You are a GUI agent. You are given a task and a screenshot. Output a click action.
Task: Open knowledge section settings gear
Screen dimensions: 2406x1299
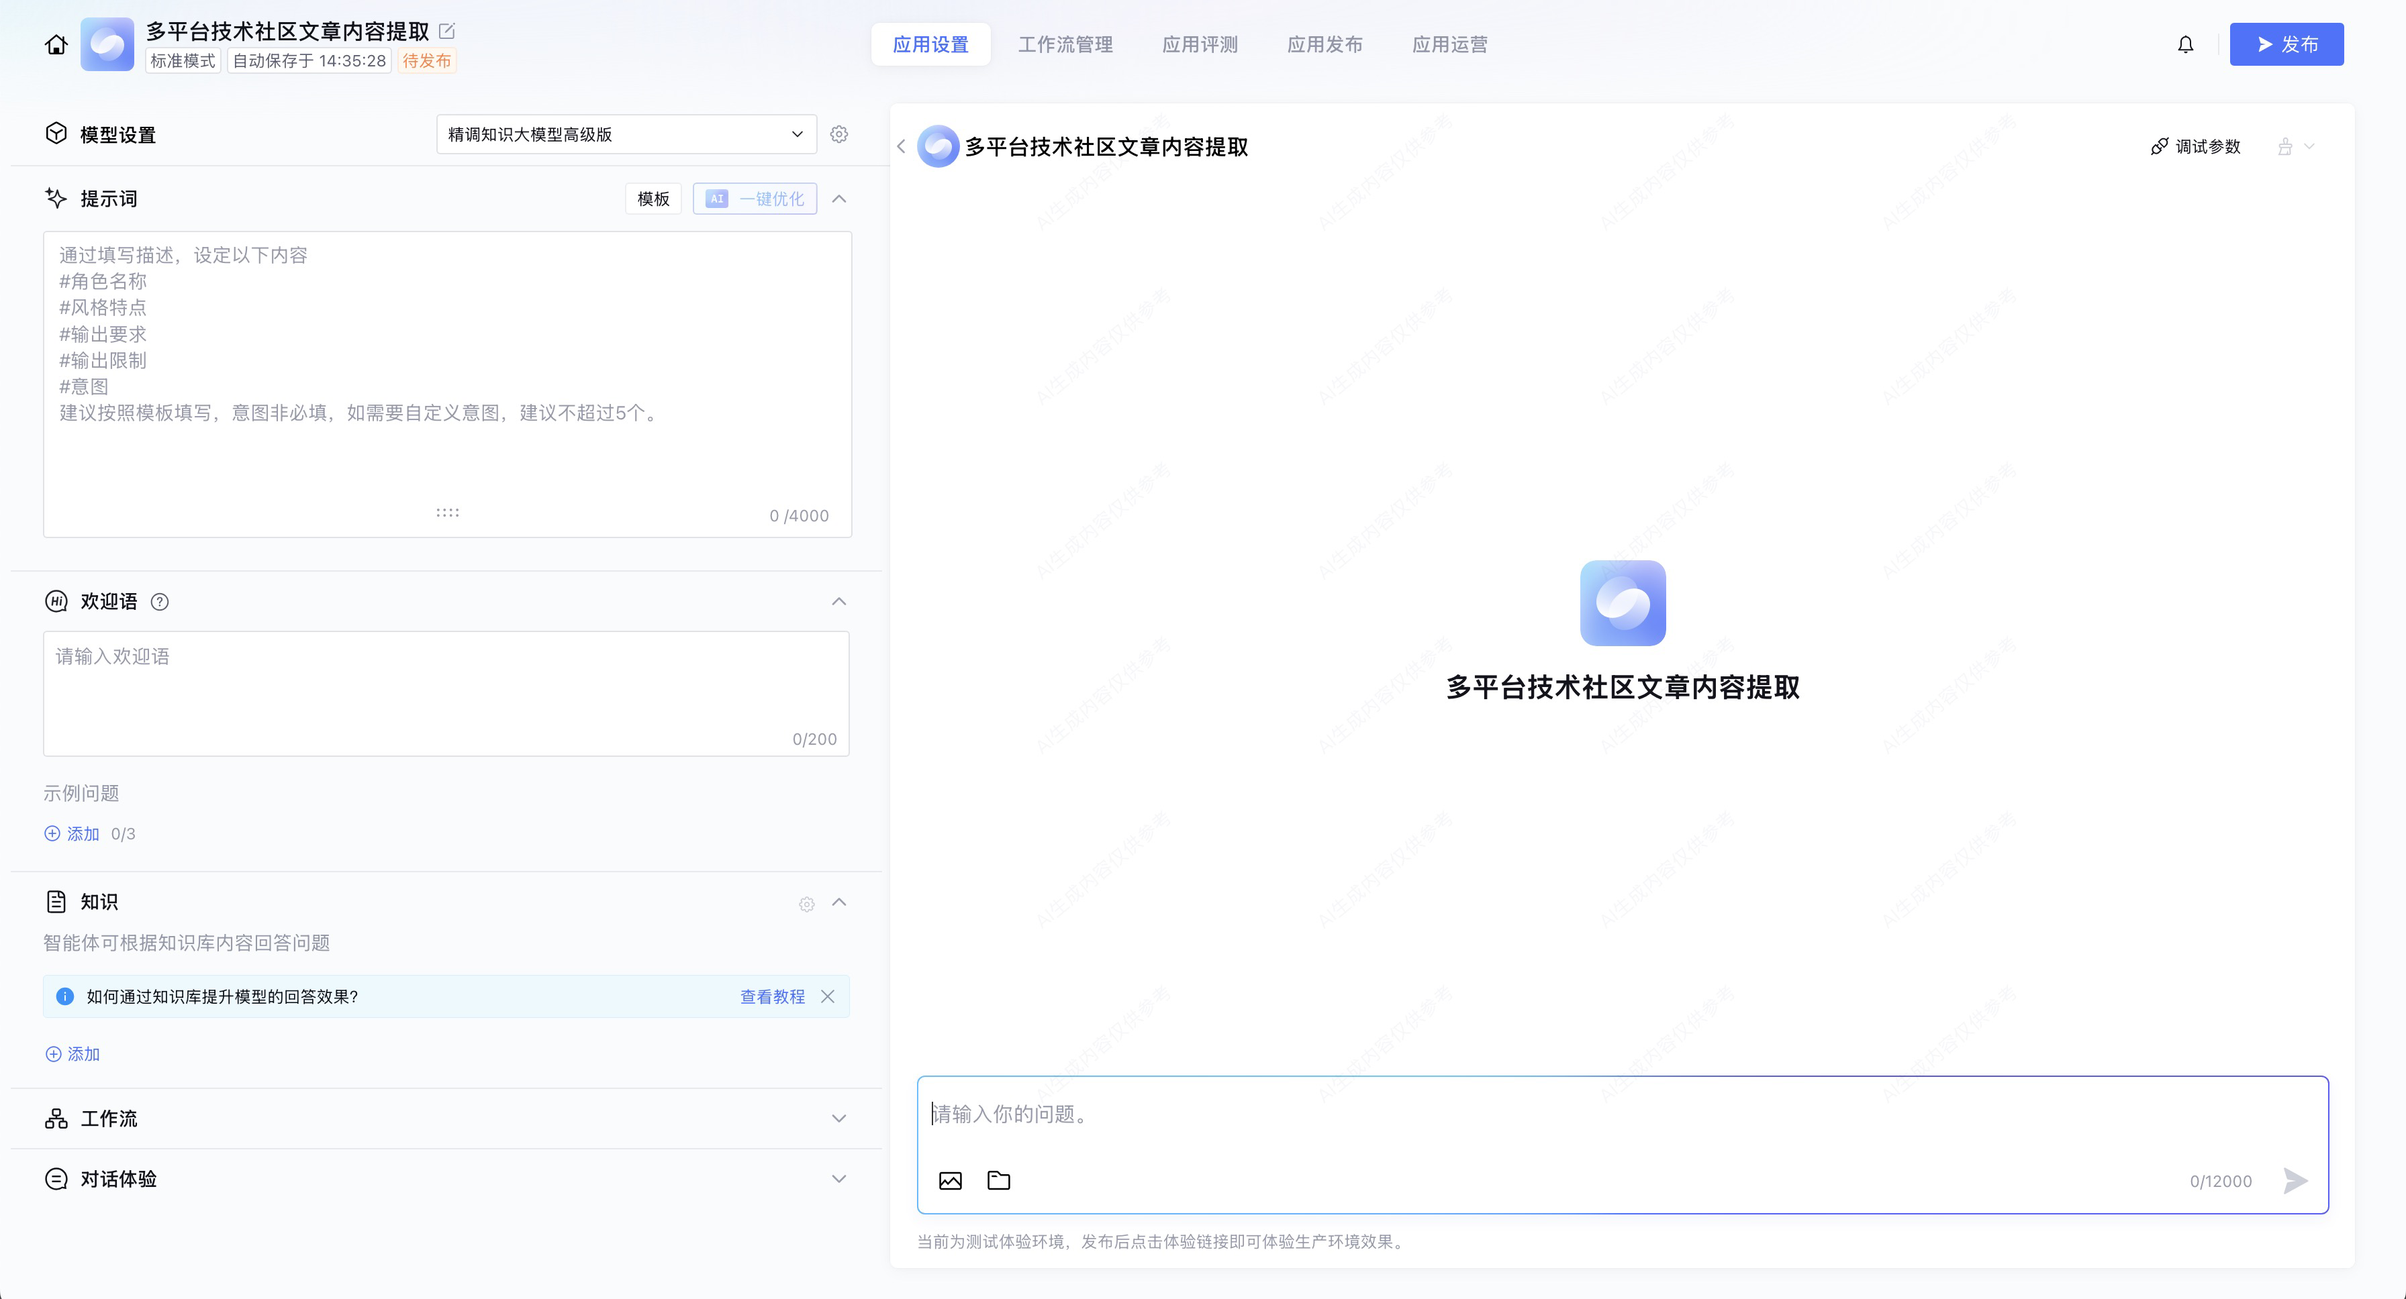tap(806, 903)
